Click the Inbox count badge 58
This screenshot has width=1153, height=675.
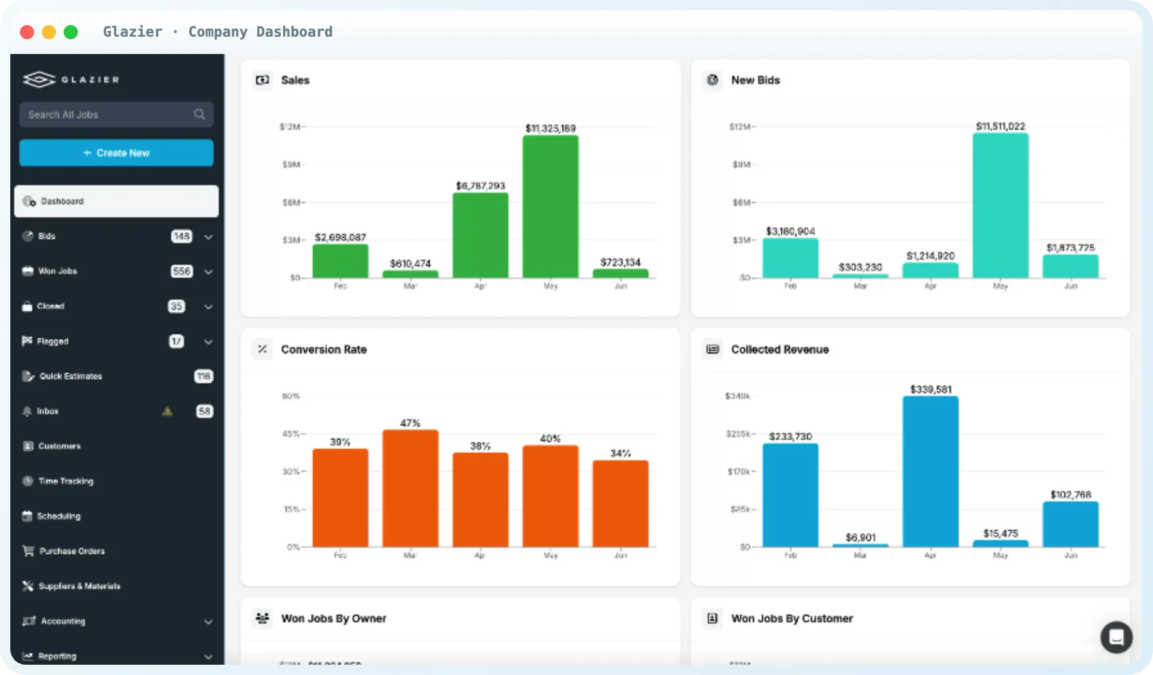click(x=205, y=411)
